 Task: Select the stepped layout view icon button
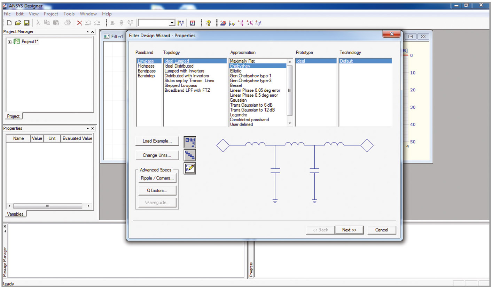click(190, 155)
